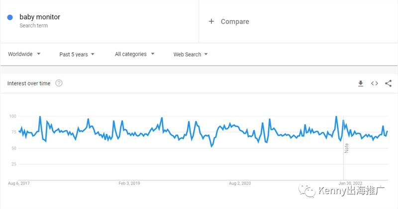Click the Note marker on the chart
Screen dimensions: 398x209
[x=346, y=148]
